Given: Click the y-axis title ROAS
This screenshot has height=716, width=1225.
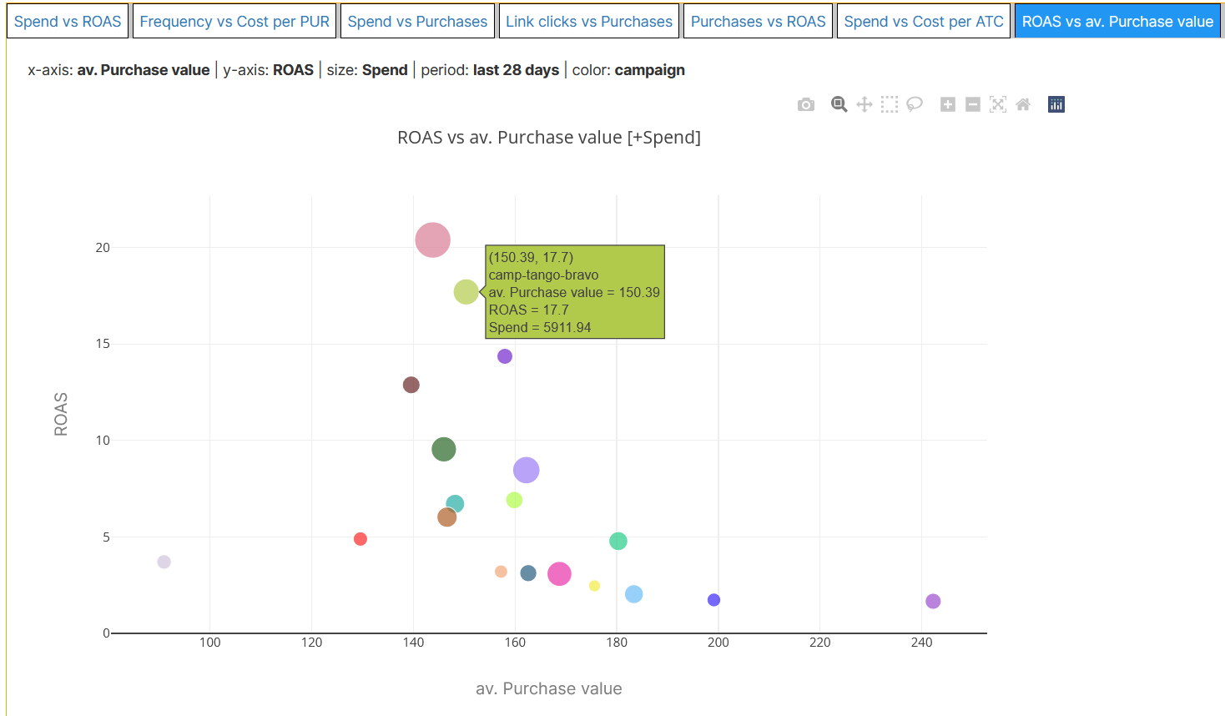Looking at the screenshot, I should (x=61, y=414).
